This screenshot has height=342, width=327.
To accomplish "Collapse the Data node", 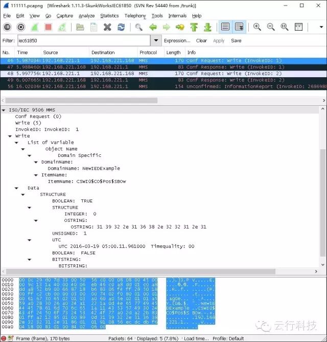I will (x=16, y=188).
